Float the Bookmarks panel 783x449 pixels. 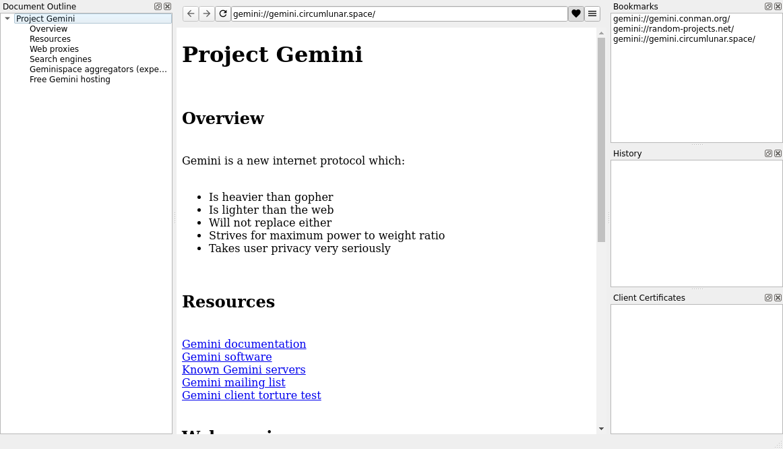click(x=768, y=7)
